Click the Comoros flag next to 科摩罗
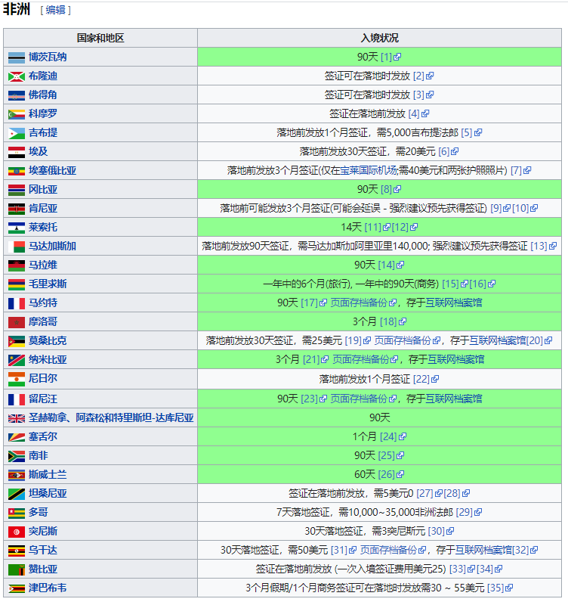 pyautogui.click(x=17, y=114)
